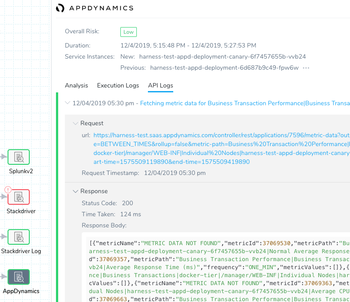Click the Response Body label
350x302 pixels.
tap(104, 226)
